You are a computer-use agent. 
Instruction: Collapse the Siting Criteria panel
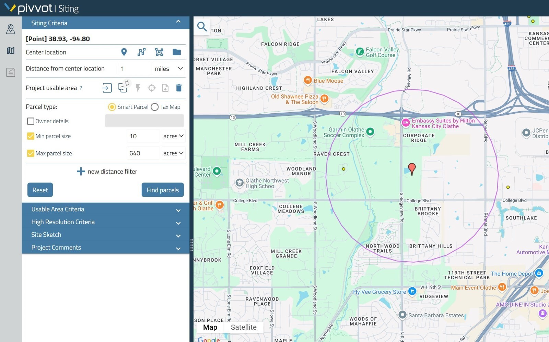pyautogui.click(x=178, y=22)
